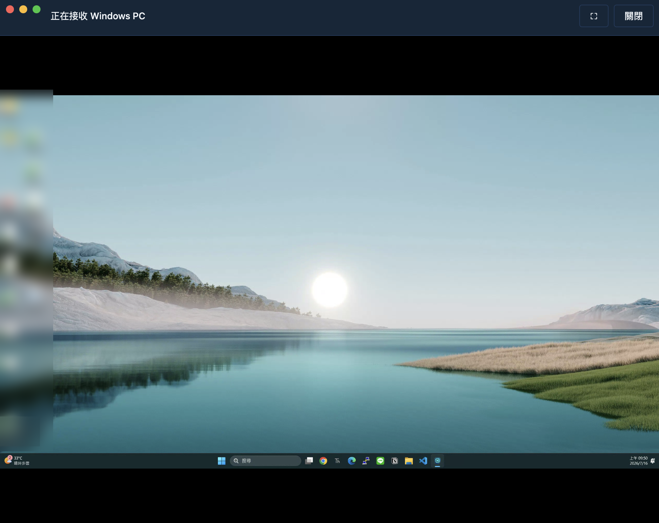Open the networked computers app icon
This screenshot has height=523, width=659.
coord(366,461)
